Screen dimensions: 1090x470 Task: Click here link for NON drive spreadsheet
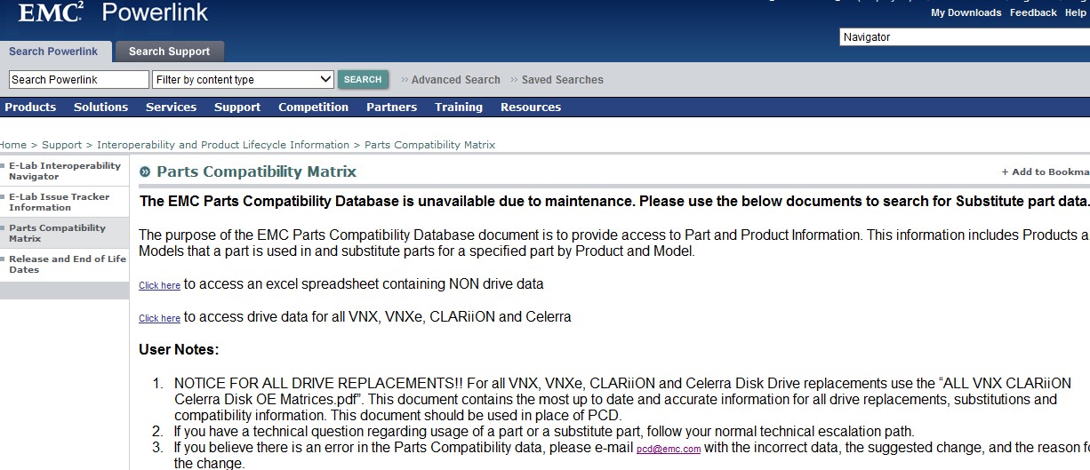159,286
